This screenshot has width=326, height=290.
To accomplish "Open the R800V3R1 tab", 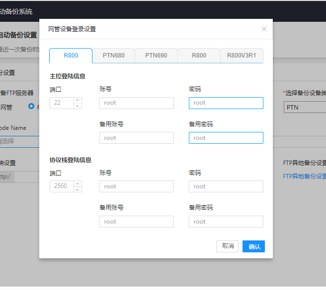I will [242, 56].
